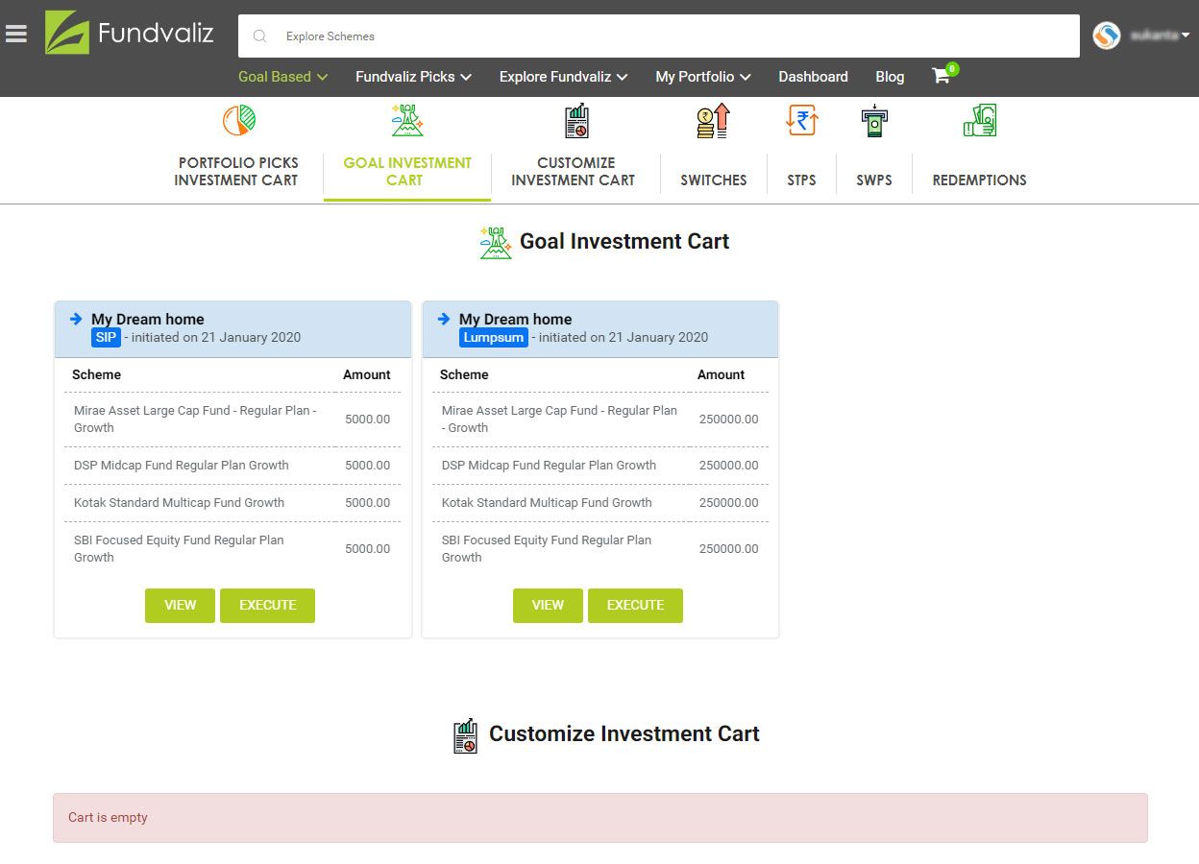Click DSP Midcap Fund in Lumpsum card

tap(549, 465)
